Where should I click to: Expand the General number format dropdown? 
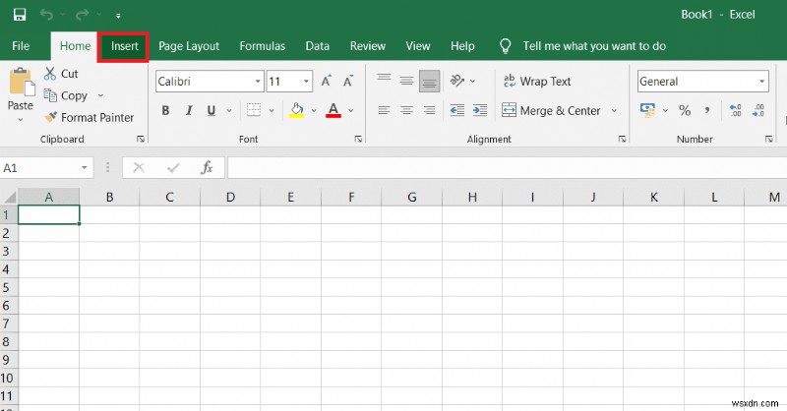762,82
